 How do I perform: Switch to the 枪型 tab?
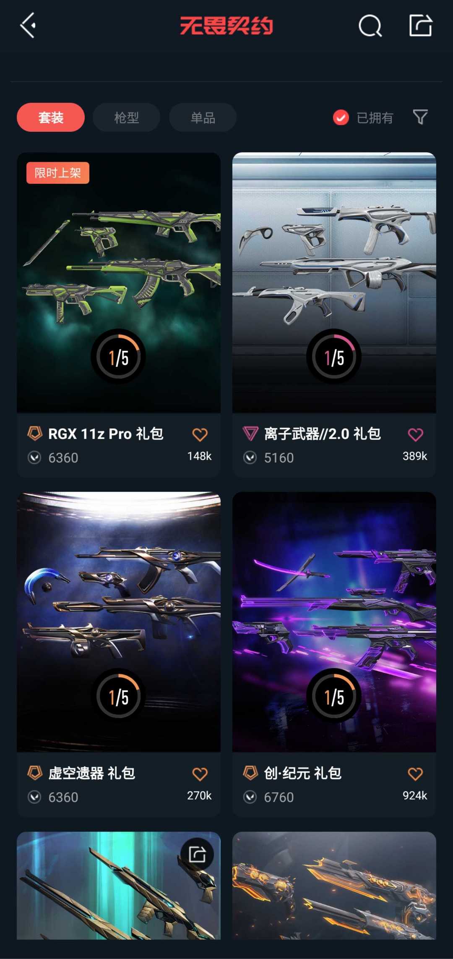tap(126, 117)
